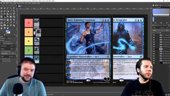170x96 pixels.
Task: Select the Blur/Sharpen drop tool
Action: click(x=2, y=28)
